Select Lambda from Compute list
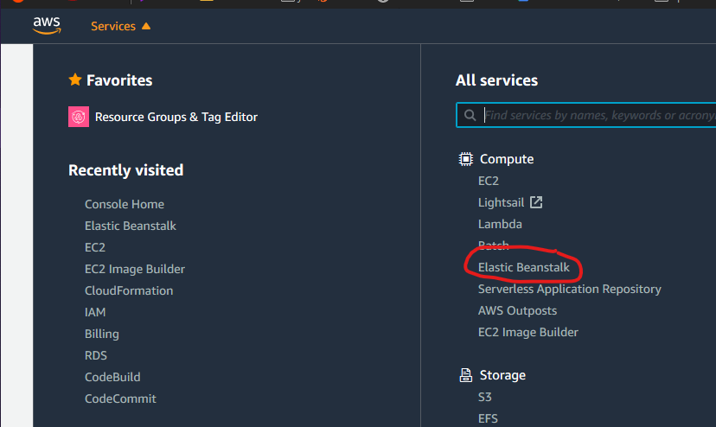The height and width of the screenshot is (427, 716). tap(500, 224)
